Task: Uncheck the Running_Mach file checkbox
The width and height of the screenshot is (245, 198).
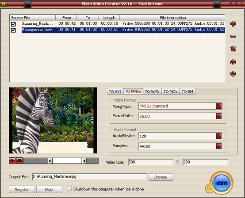Action: [13, 24]
